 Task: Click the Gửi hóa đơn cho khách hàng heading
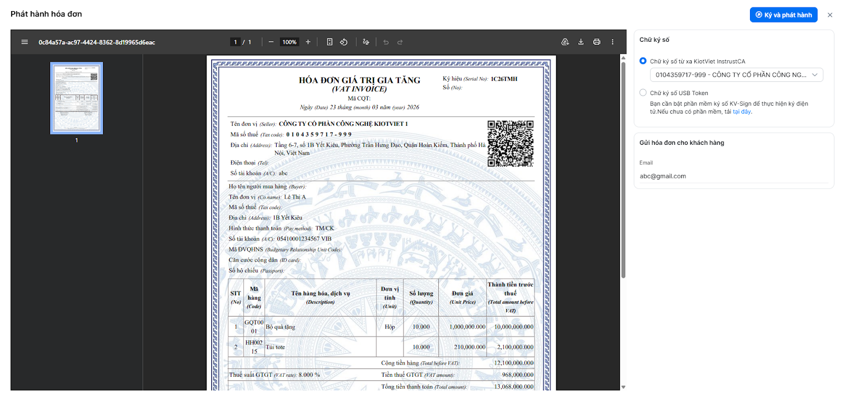pyautogui.click(x=682, y=143)
